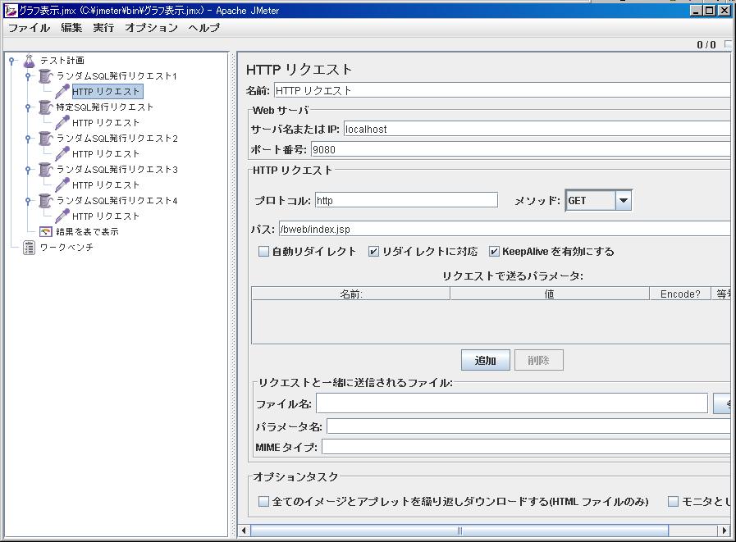736x542 pixels.
Task: Click the プロトコル field showing http
Action: pos(406,201)
